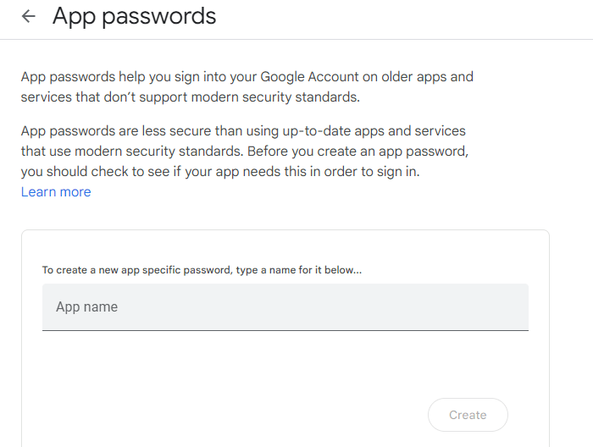
Task: Click the back arrow icon
Action: [29, 16]
